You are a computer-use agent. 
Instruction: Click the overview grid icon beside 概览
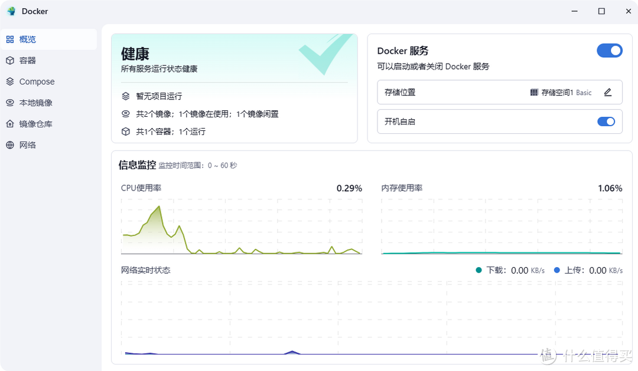[x=10, y=40]
